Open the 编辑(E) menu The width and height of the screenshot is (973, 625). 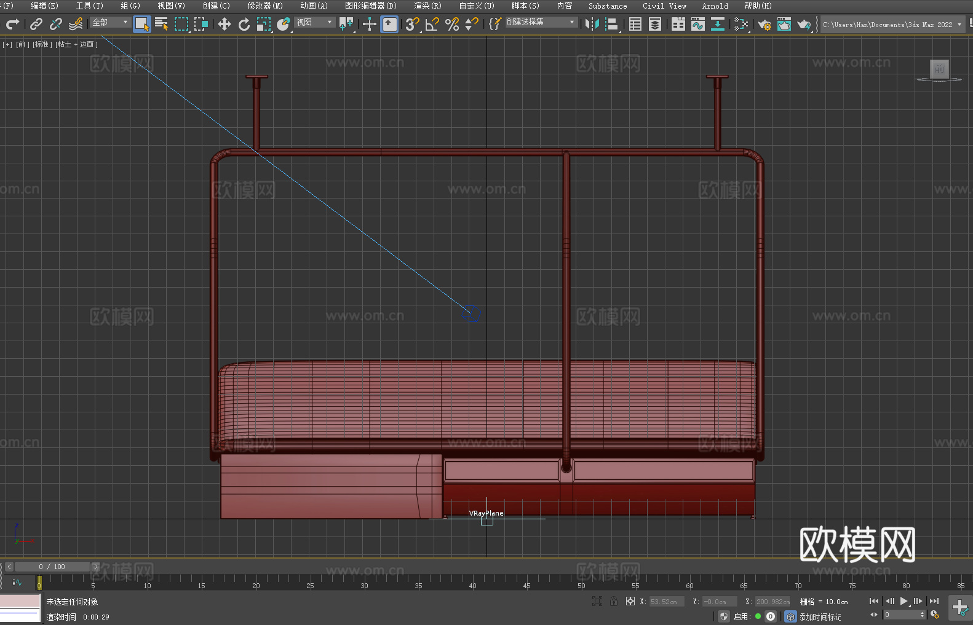click(x=44, y=6)
